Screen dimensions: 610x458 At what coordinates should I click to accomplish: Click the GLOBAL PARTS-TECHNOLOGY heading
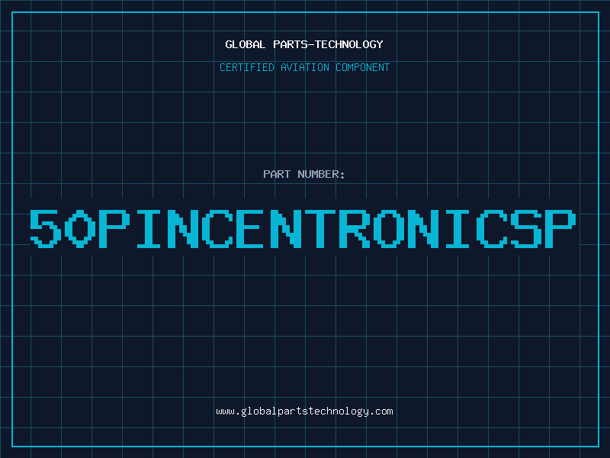(304, 44)
